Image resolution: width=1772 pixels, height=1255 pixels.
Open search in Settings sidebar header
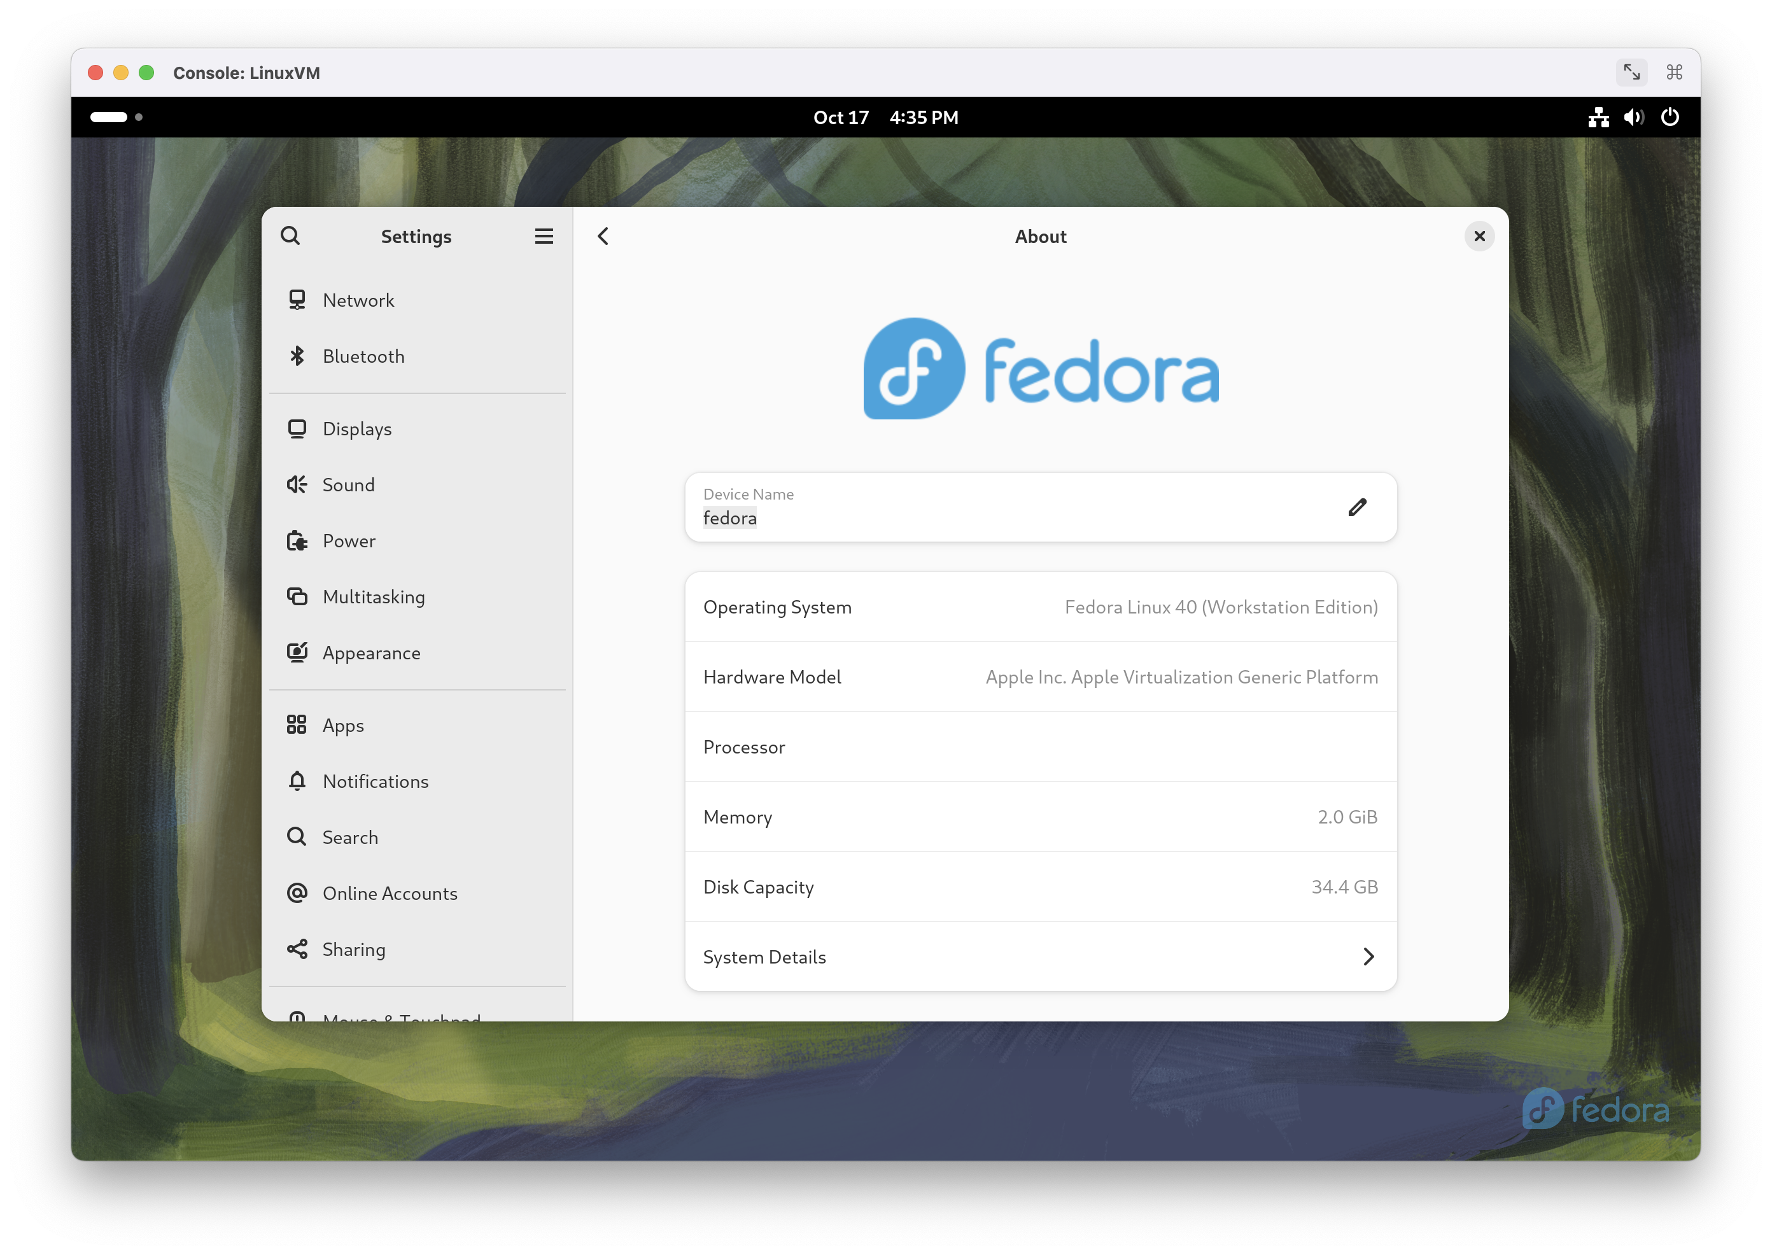click(290, 235)
